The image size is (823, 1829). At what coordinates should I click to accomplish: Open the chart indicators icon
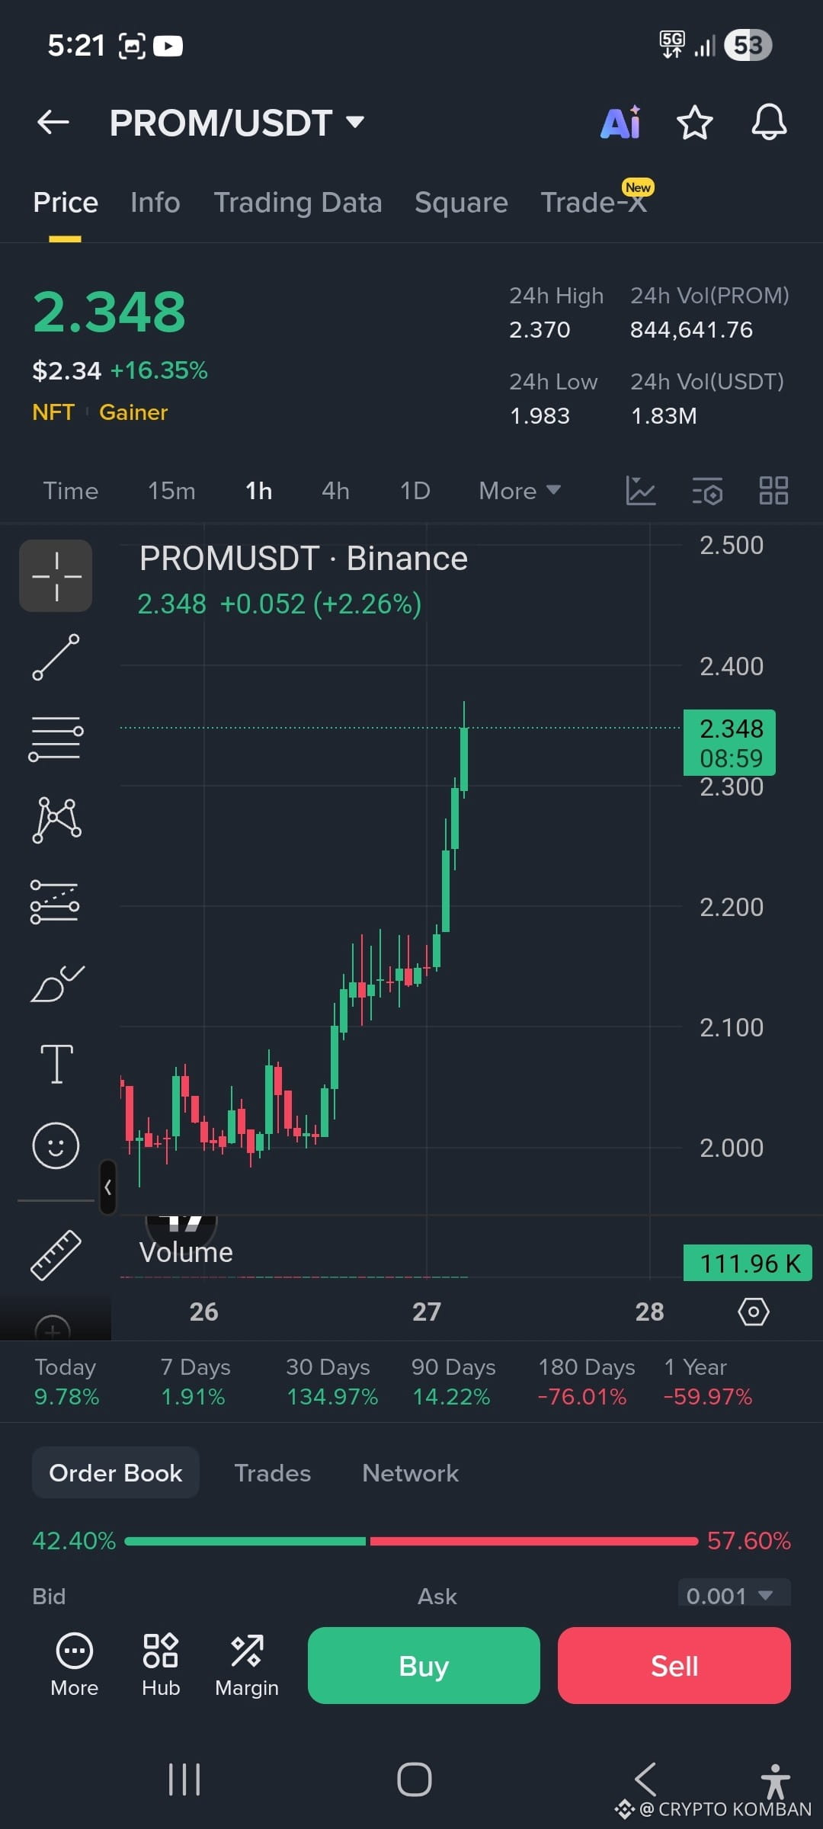641,490
